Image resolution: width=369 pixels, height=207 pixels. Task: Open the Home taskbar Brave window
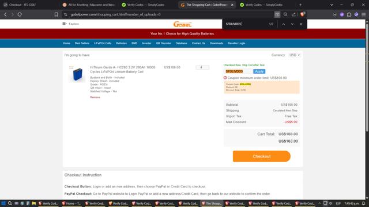click(x=71, y=203)
